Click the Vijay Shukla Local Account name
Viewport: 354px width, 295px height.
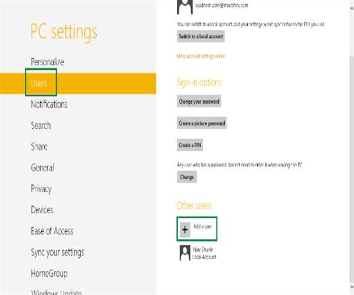click(204, 253)
